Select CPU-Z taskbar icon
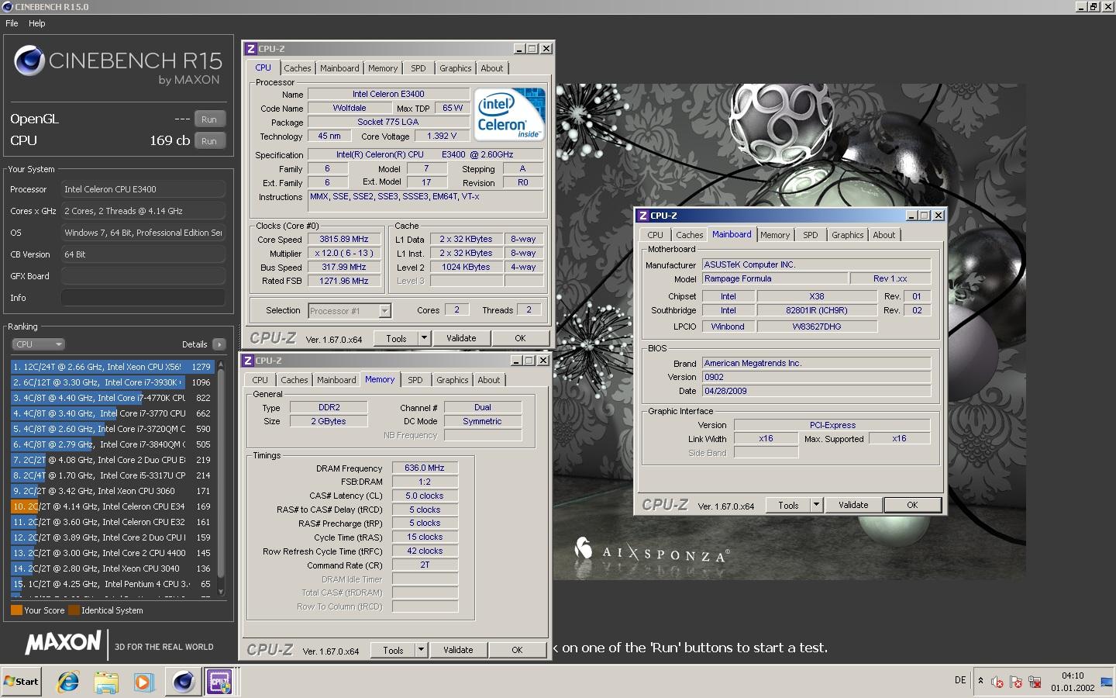Viewport: 1116px width, 698px height. [x=220, y=682]
